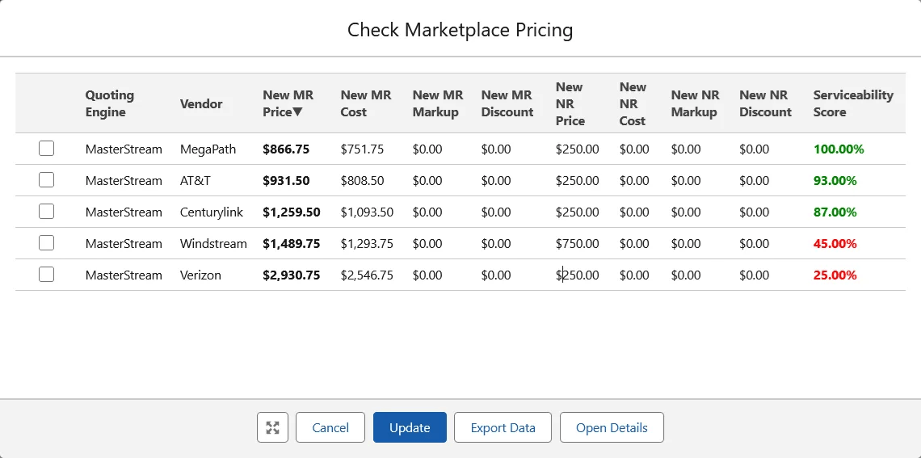Select the MegaPath row checkbox

[x=47, y=149]
